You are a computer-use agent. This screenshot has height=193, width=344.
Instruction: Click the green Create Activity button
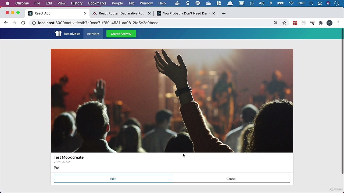[121, 34]
